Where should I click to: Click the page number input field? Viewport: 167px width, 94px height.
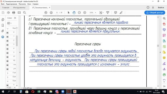click(x=57, y=13)
